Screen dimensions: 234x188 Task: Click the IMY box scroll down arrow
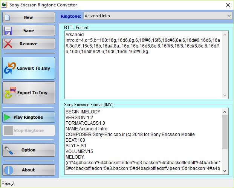click(225, 171)
